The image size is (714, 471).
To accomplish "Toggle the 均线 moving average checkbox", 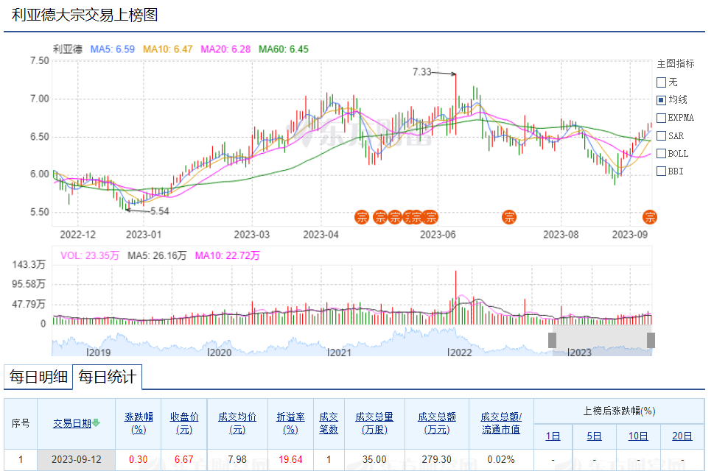I will coord(661,99).
